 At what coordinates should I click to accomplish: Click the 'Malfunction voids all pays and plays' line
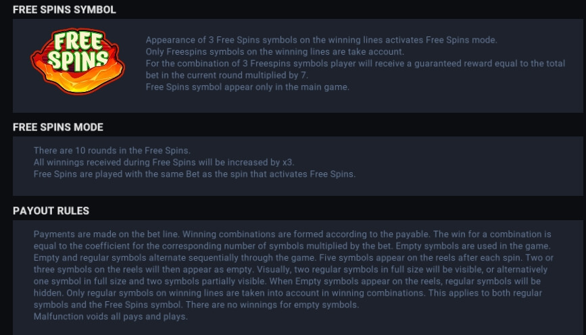[x=111, y=316]
